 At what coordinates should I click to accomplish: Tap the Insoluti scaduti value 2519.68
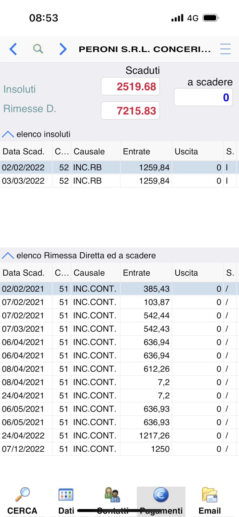(130, 86)
